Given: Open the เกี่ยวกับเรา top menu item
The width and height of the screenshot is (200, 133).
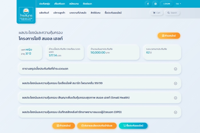Looking at the screenshot, I should coord(59,4).
